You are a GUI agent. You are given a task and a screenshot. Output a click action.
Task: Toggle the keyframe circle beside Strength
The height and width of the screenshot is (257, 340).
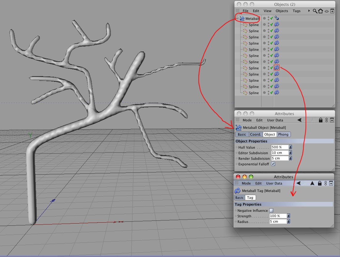(236, 216)
